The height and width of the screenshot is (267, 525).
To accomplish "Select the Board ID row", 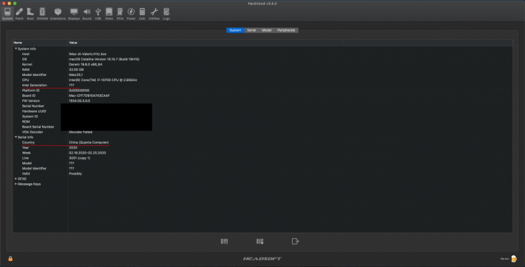I will pyautogui.click(x=262, y=96).
